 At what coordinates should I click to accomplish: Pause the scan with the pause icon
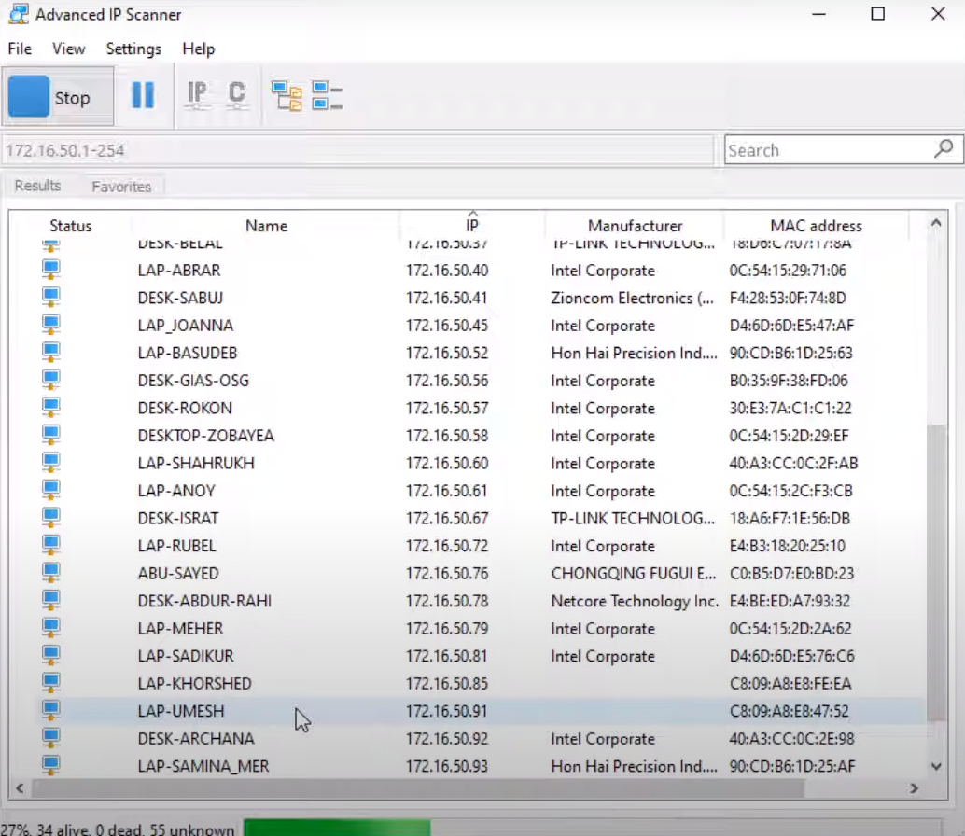click(143, 96)
